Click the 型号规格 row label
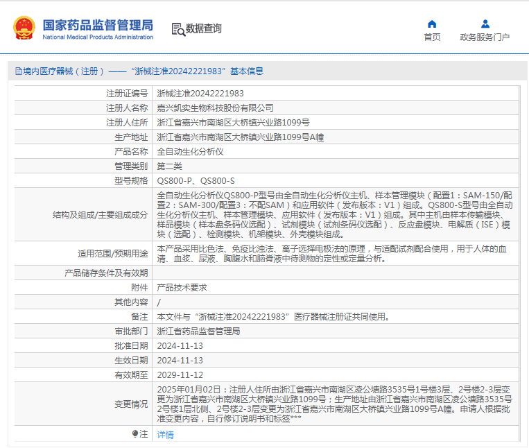Screen dimensions: 529x448 [131, 180]
